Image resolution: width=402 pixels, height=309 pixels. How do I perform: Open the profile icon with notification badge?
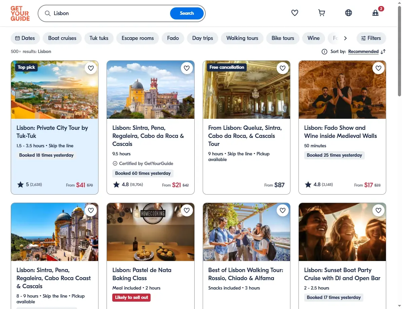tap(375, 13)
